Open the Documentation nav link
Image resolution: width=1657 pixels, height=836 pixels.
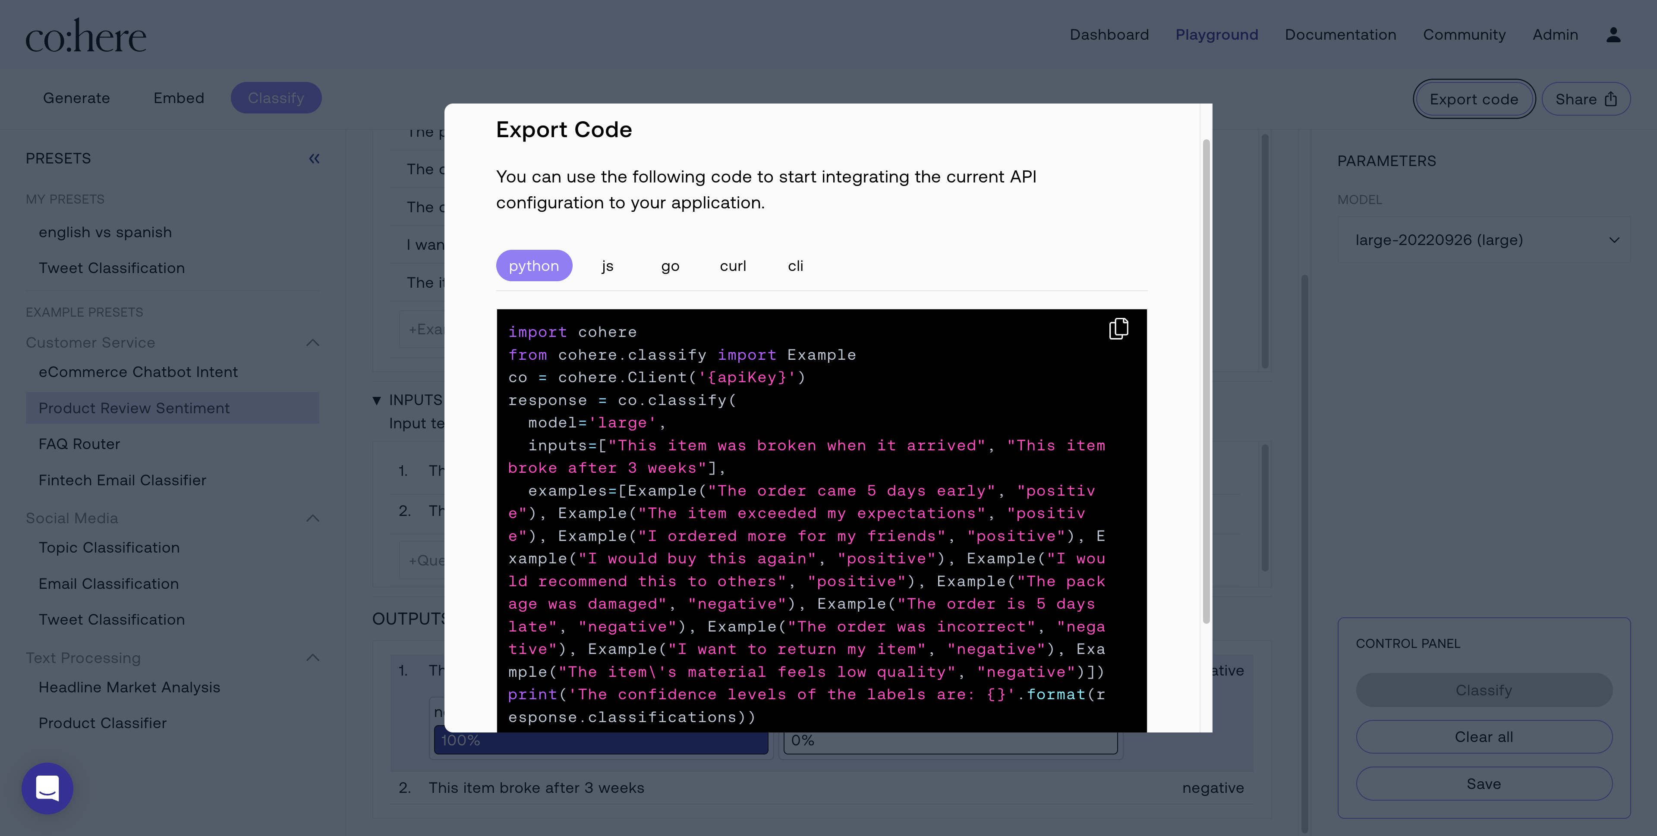1340,35
